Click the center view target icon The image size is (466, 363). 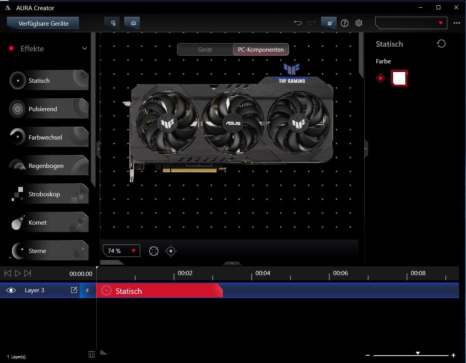pos(171,251)
